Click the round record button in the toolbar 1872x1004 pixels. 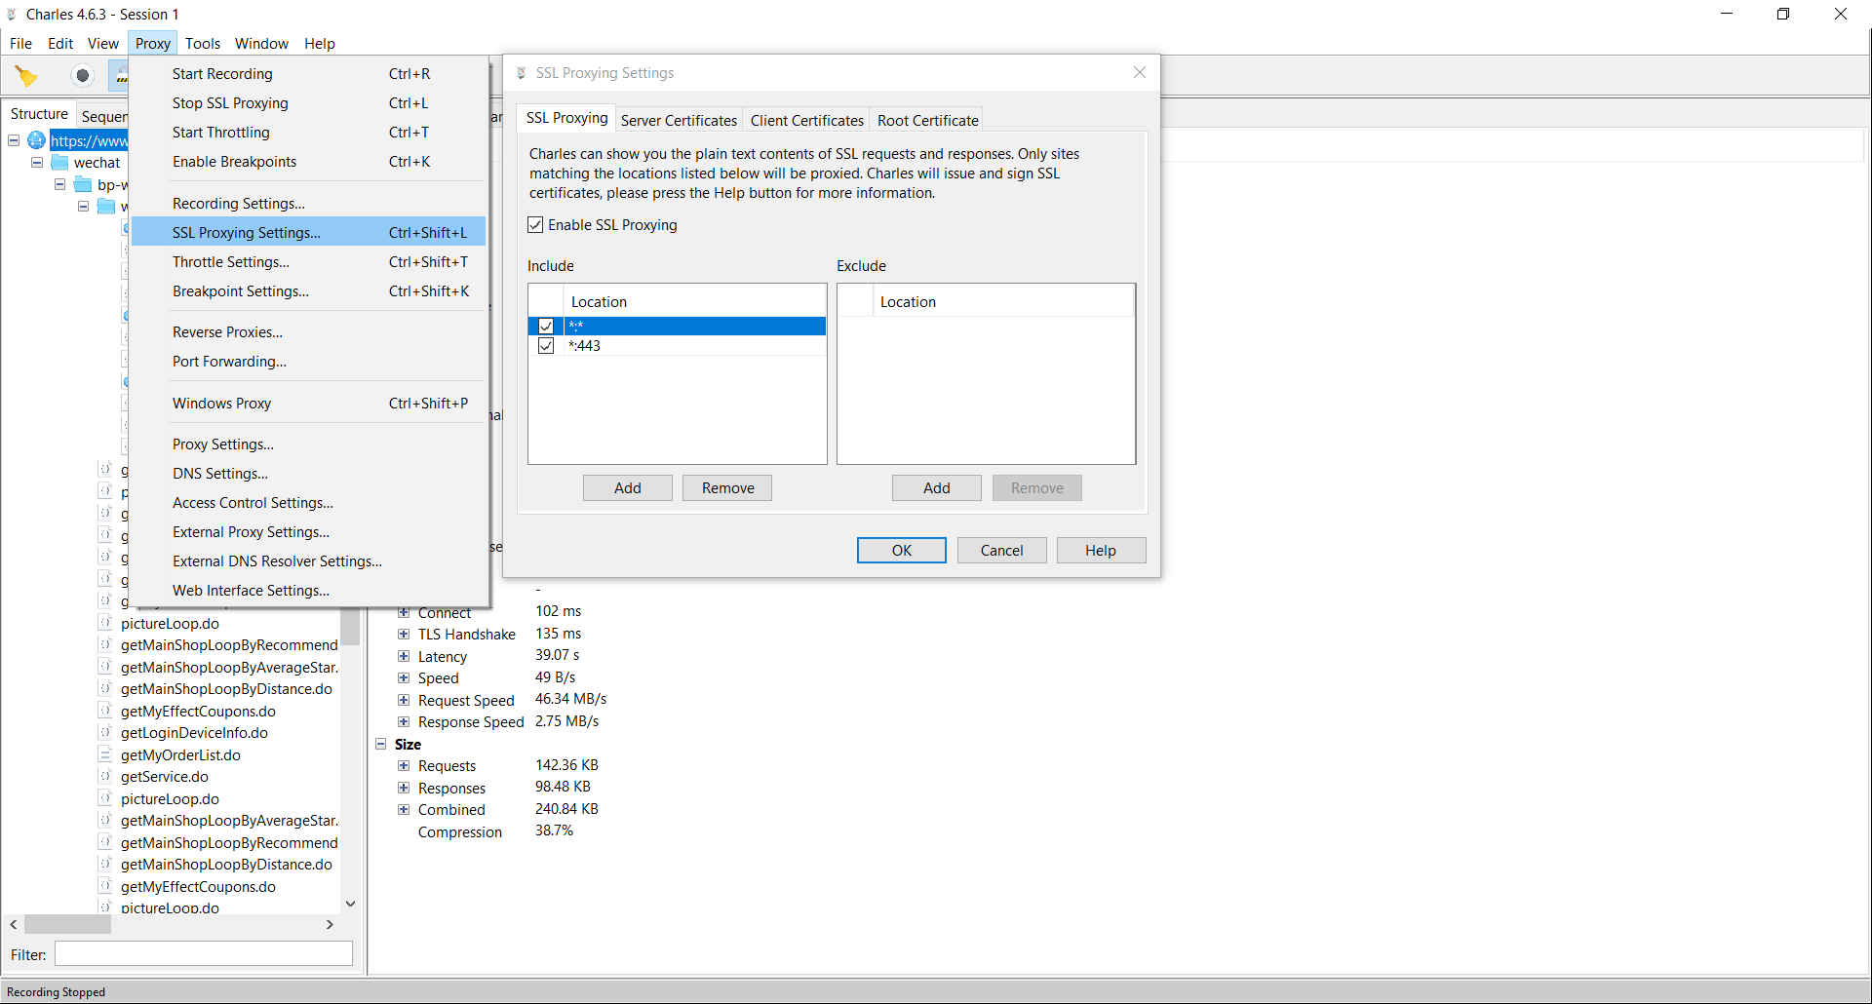(x=83, y=75)
